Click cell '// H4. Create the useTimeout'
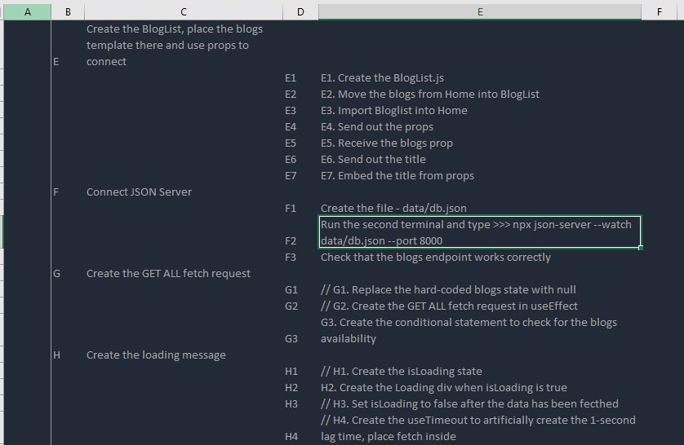Image resolution: width=684 pixels, height=445 pixels. pyautogui.click(x=478, y=429)
